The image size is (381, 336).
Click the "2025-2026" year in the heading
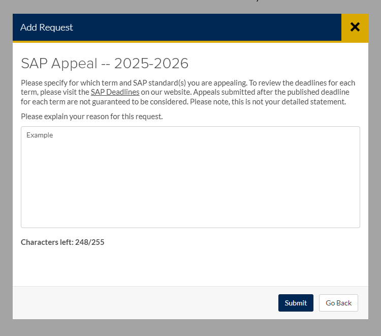coord(151,64)
